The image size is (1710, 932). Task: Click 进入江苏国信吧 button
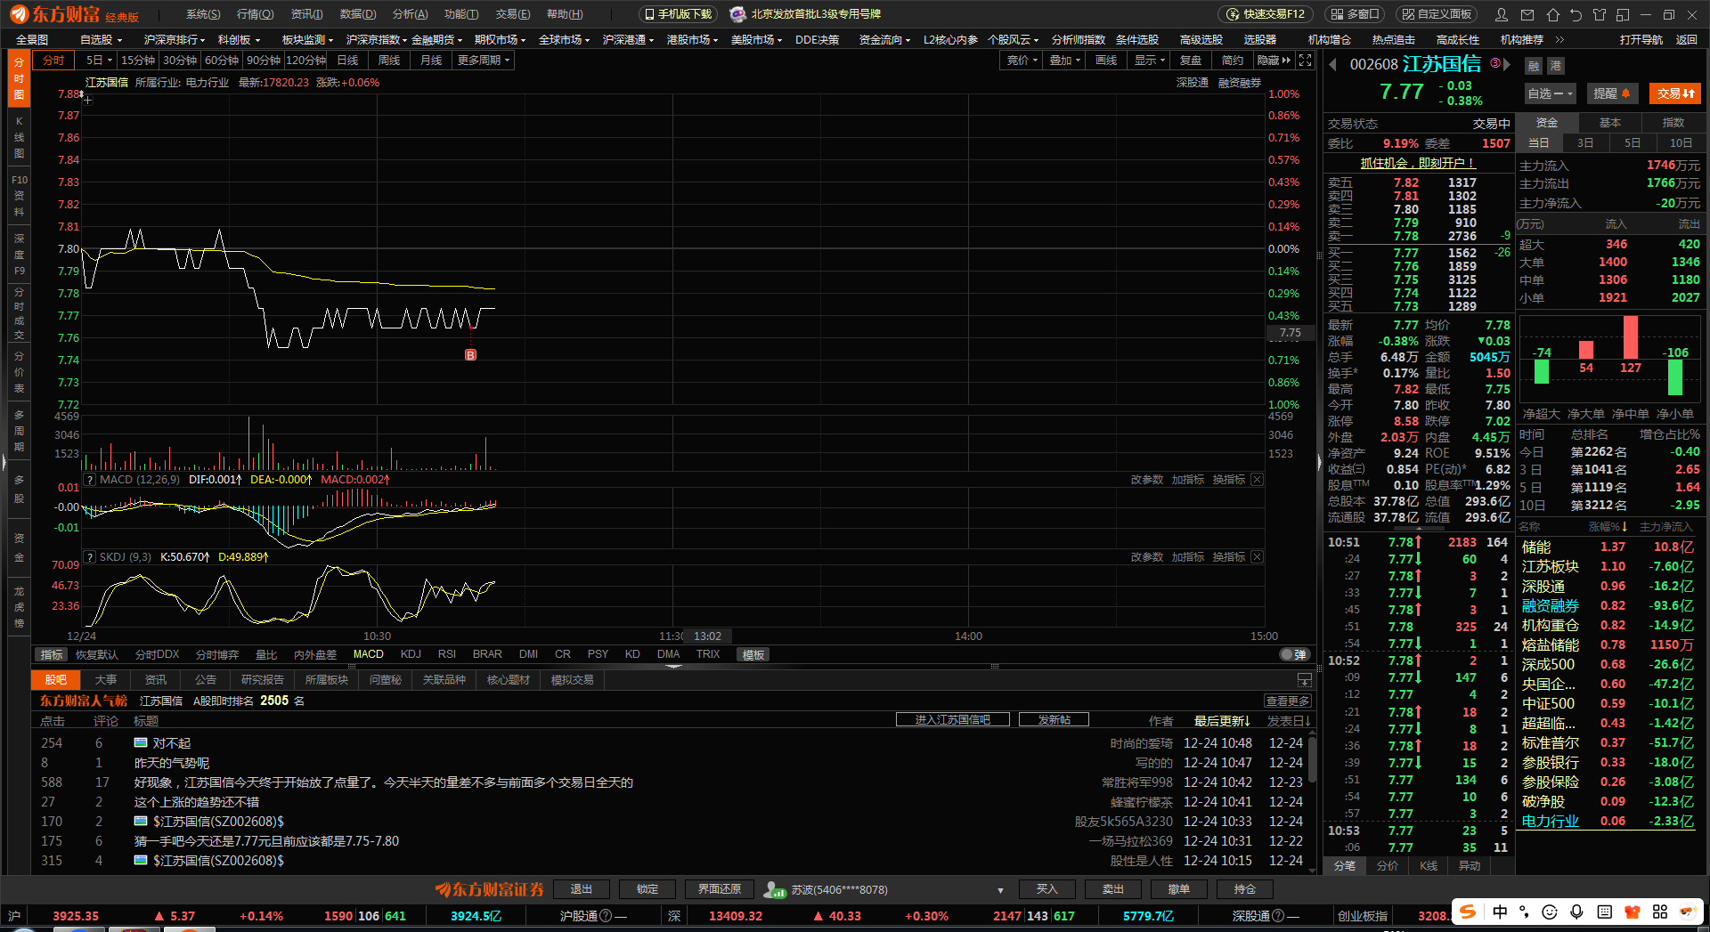tap(953, 720)
